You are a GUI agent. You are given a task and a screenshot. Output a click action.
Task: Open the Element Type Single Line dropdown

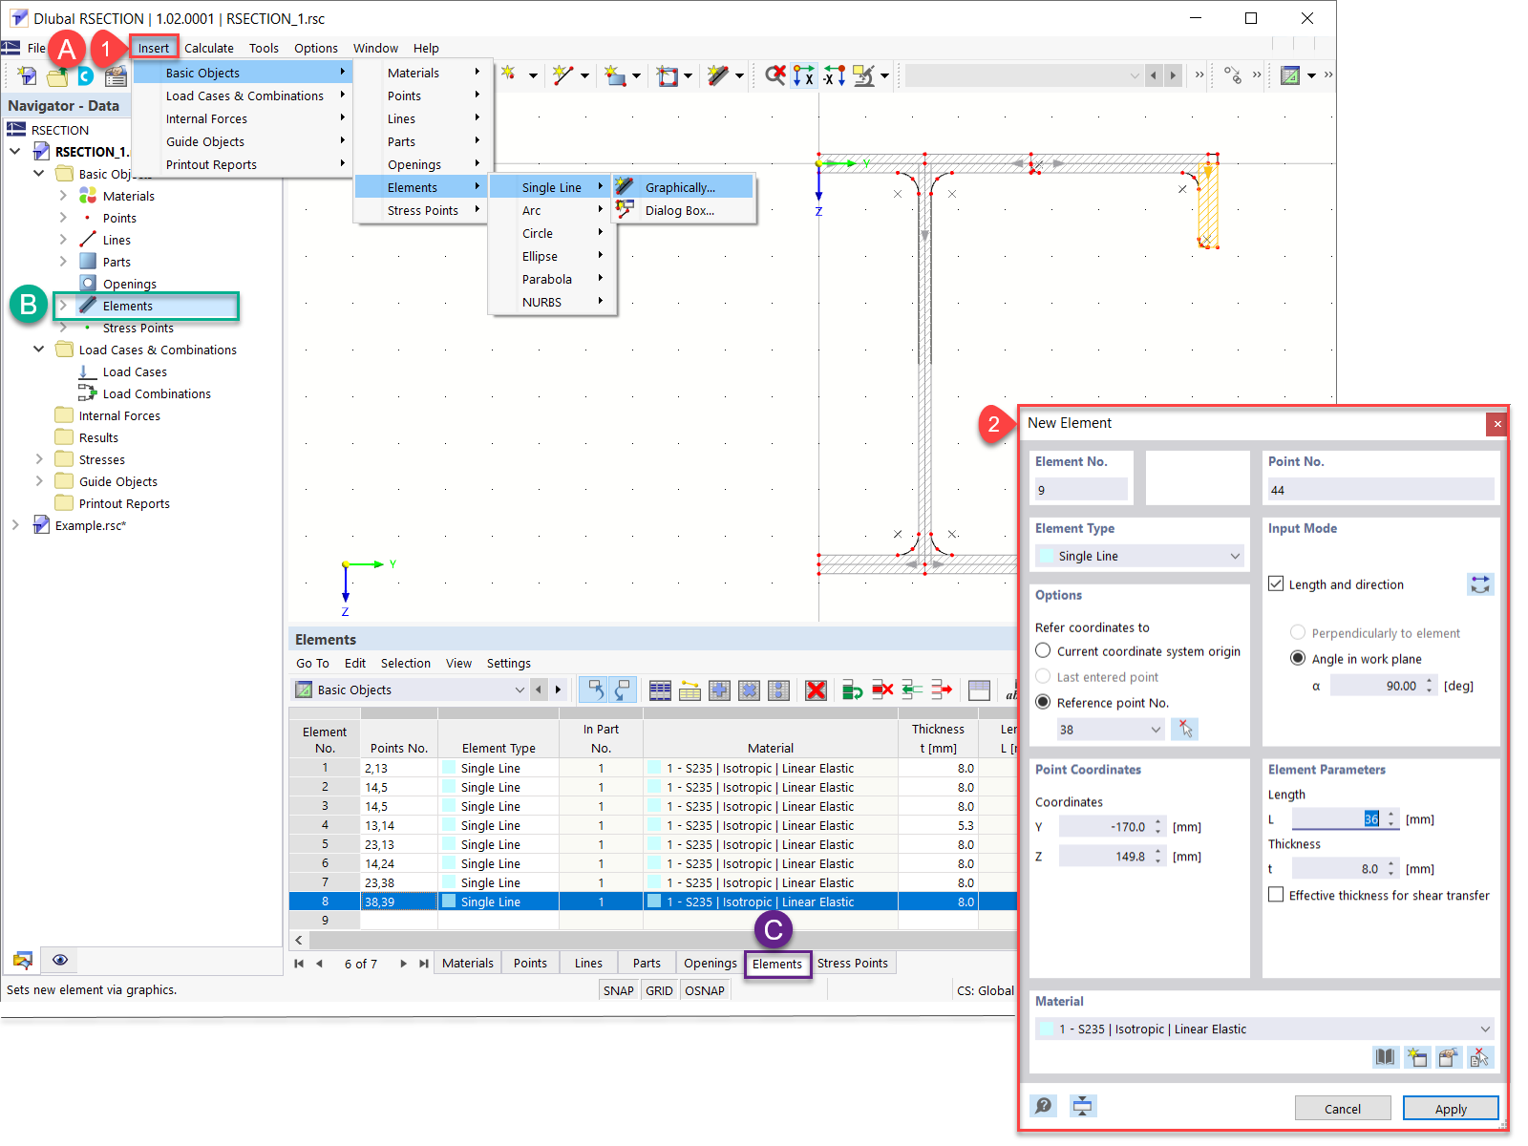point(1139,556)
